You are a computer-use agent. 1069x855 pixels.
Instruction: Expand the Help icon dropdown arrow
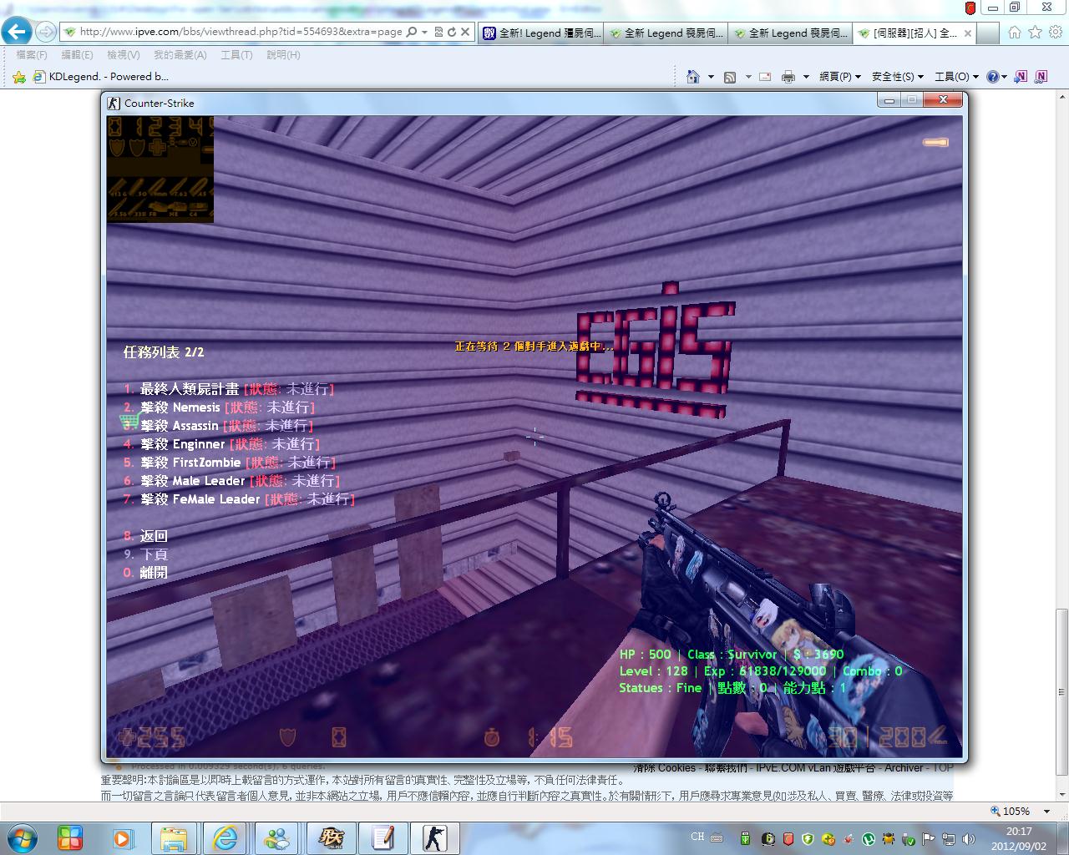tap(1004, 77)
